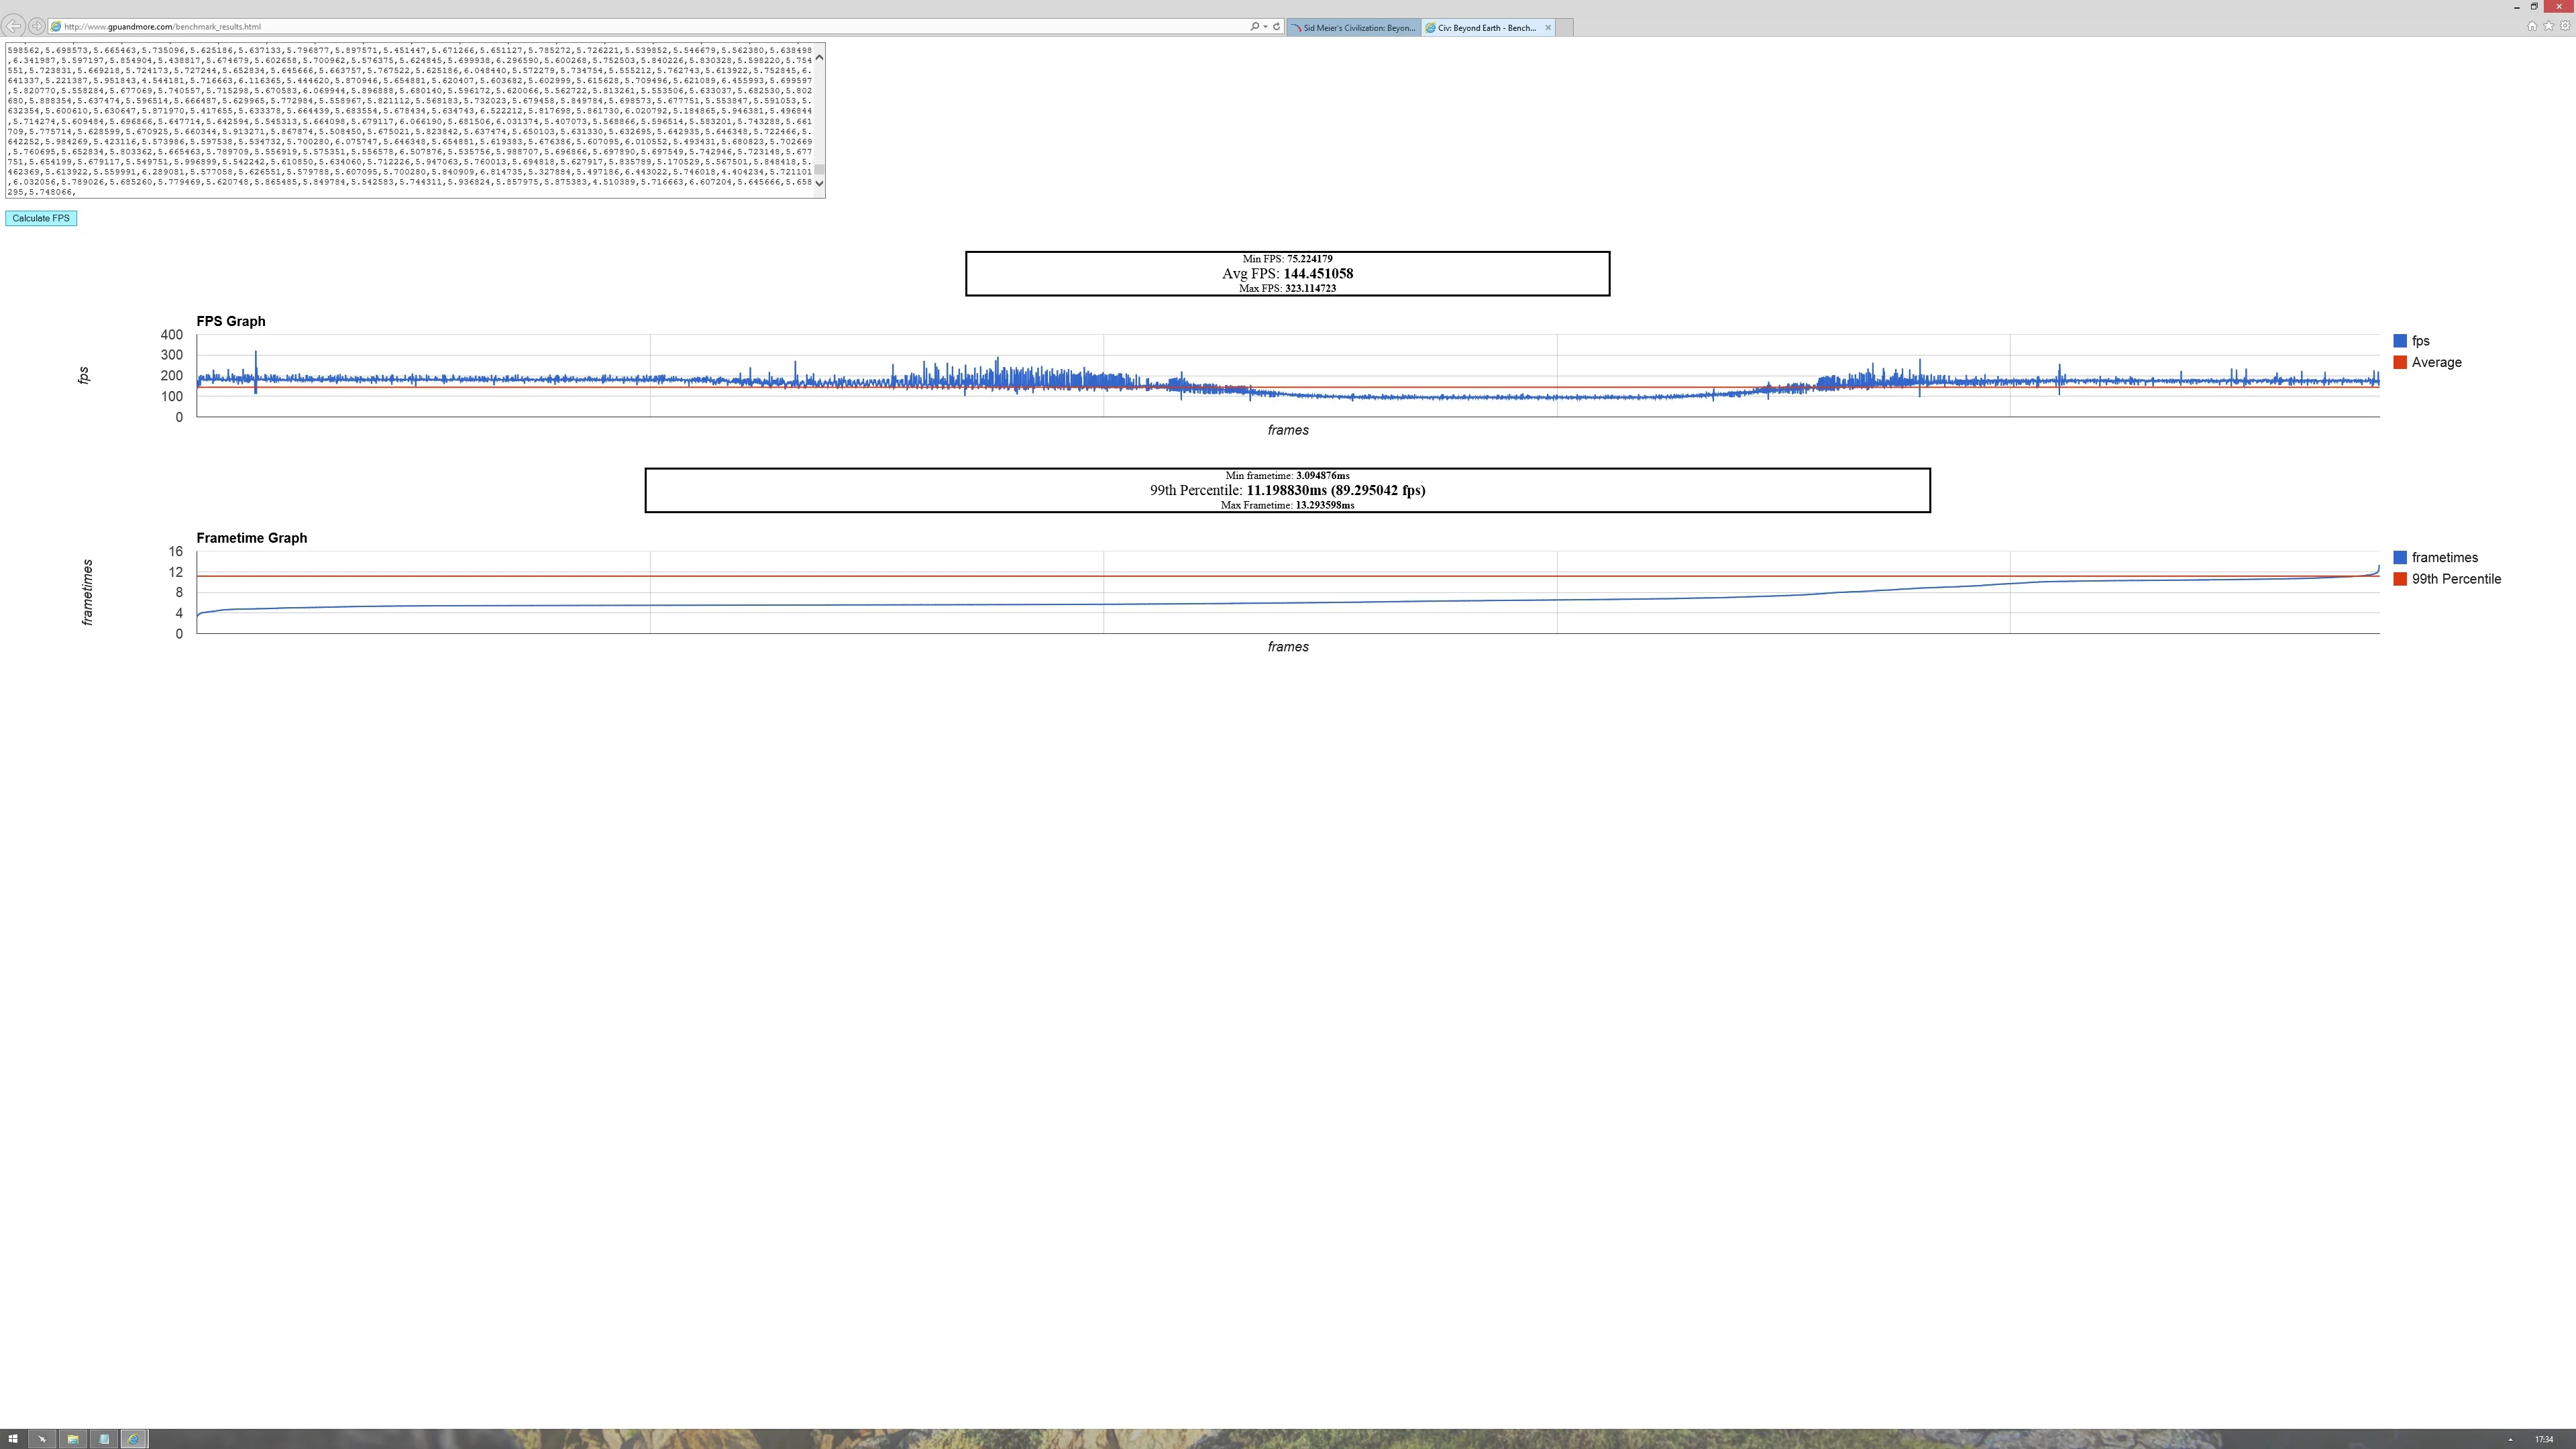The image size is (2576, 1449).
Task: Open the Notepad taskbar icon
Action: pyautogui.click(x=103, y=1439)
